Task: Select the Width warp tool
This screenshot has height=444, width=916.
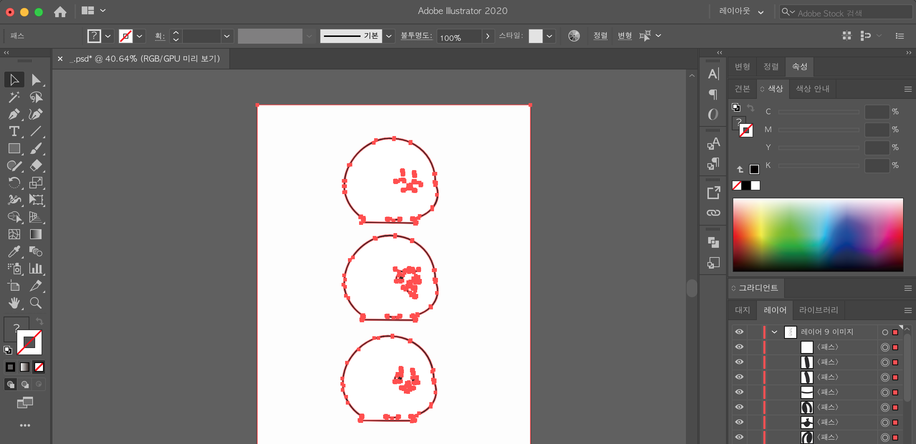Action: 14,199
